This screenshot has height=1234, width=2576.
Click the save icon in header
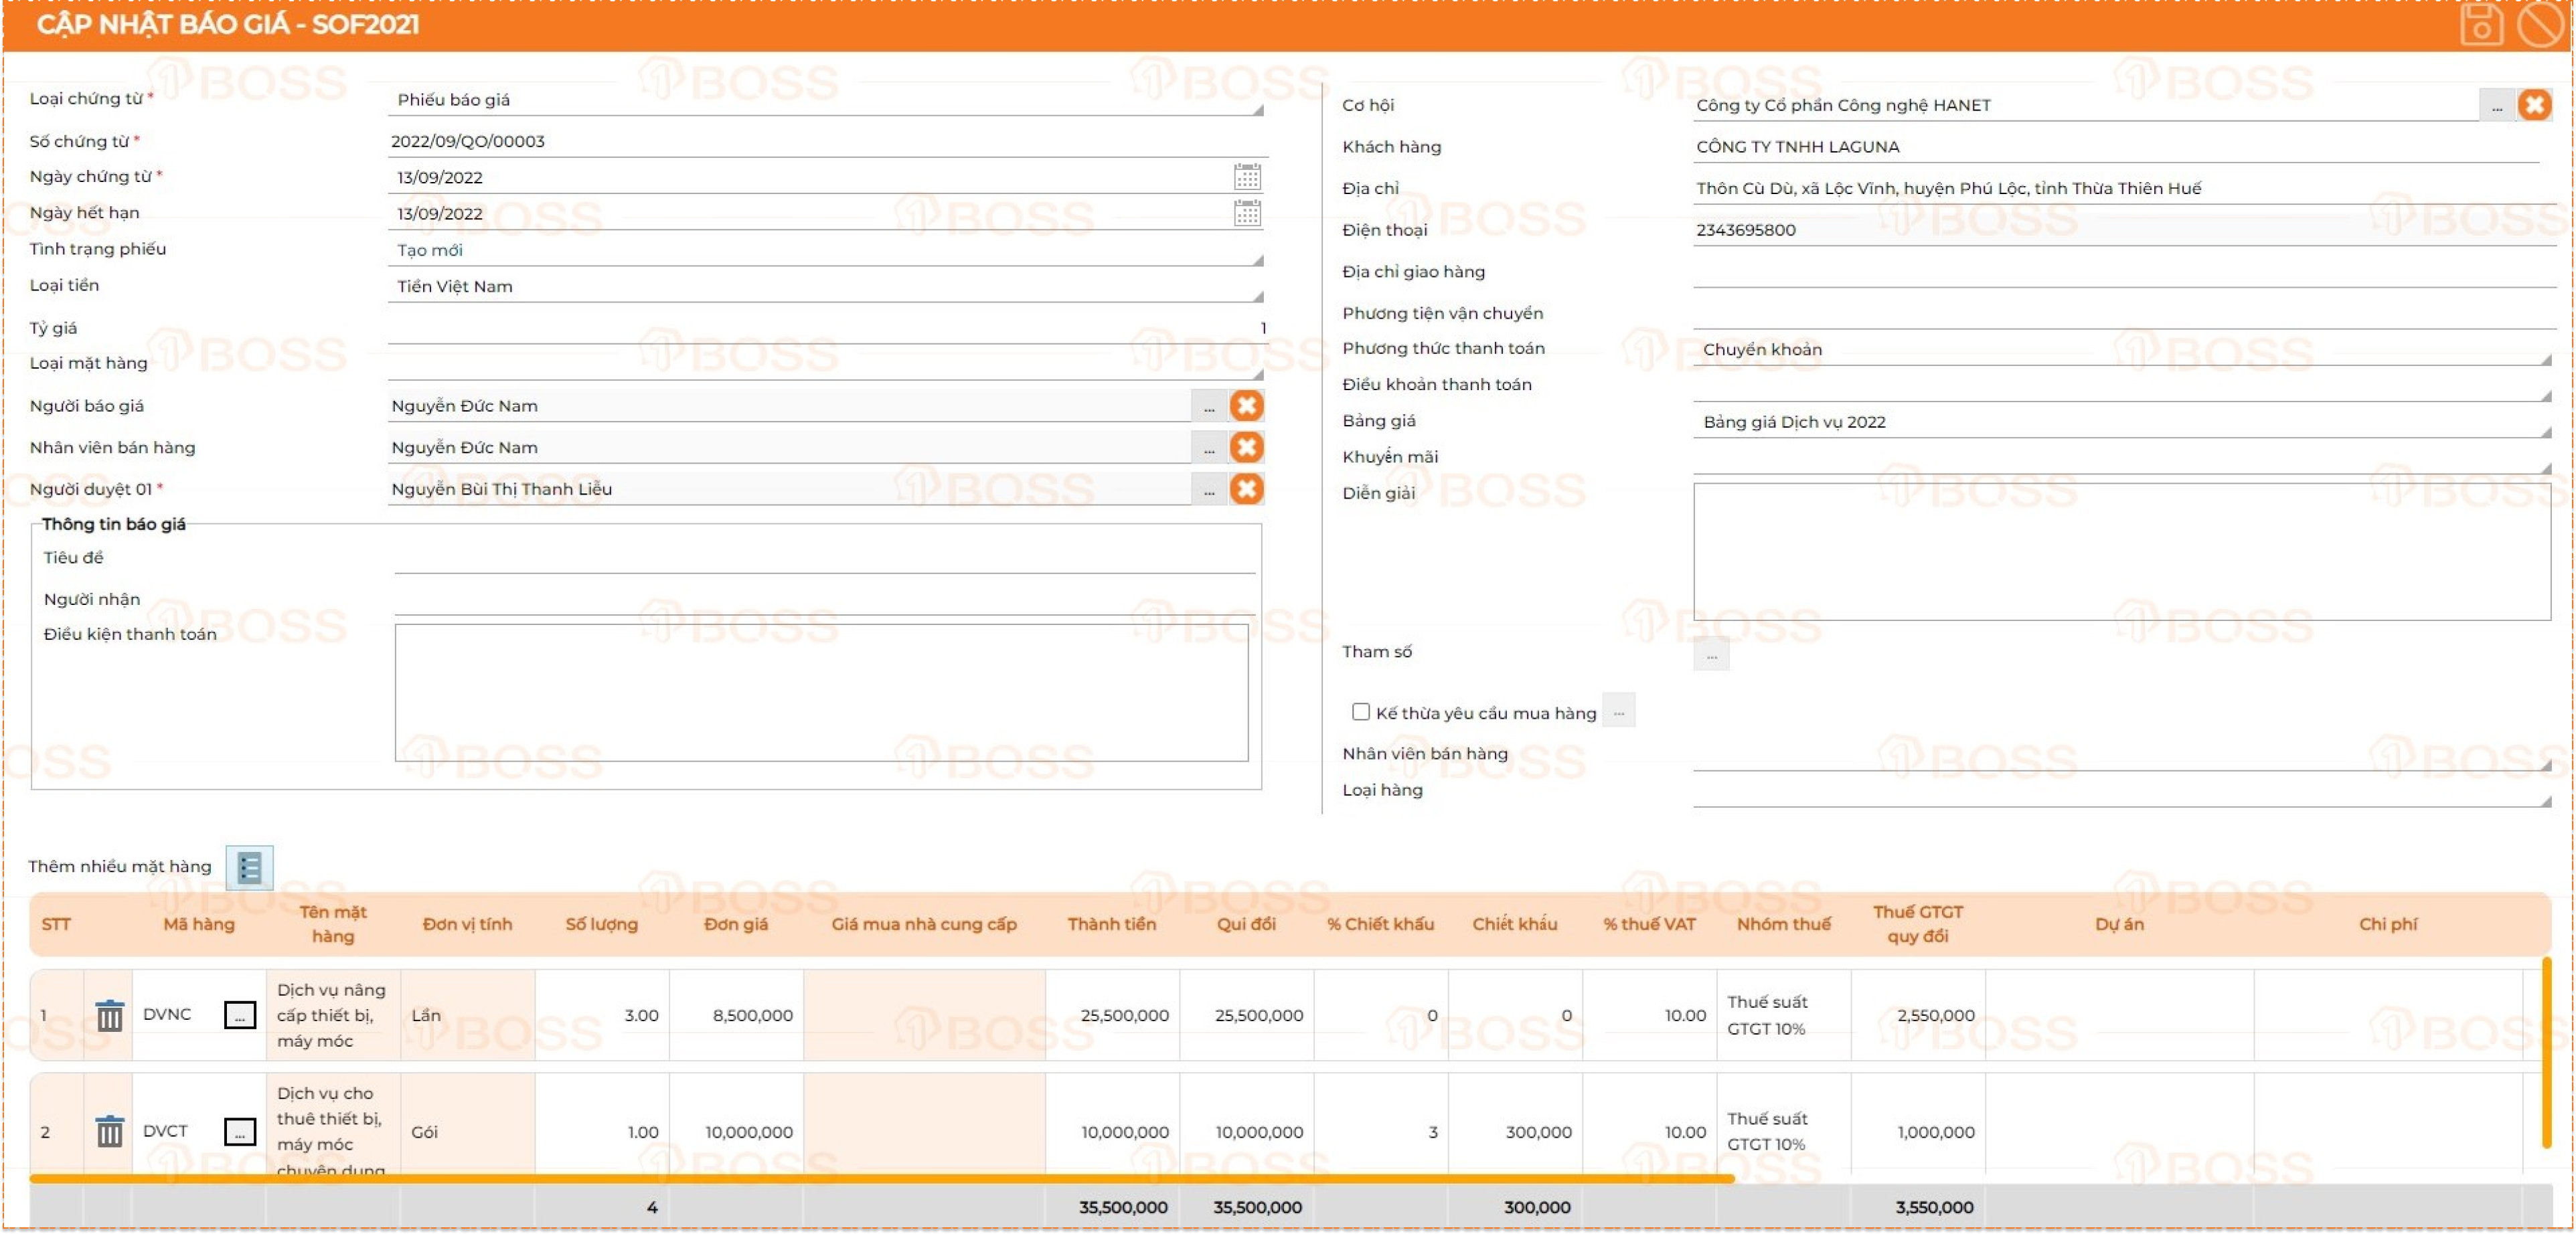pos(2481,24)
